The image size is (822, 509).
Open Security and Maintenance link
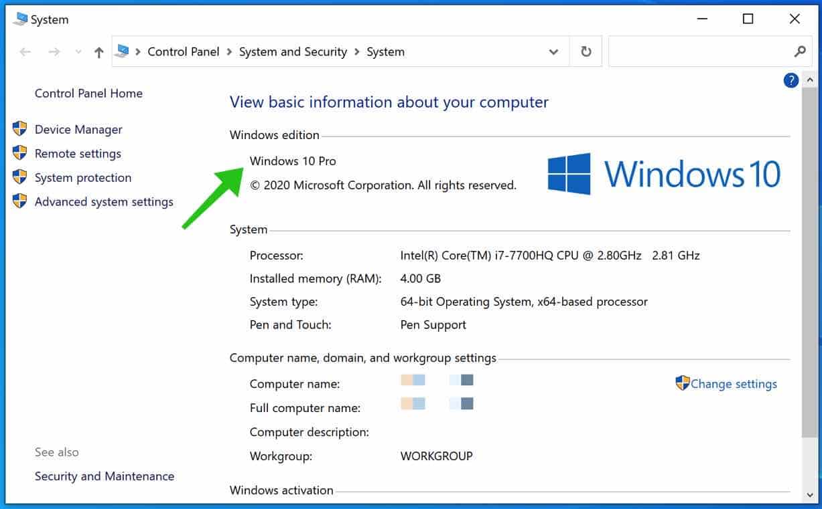tap(105, 476)
